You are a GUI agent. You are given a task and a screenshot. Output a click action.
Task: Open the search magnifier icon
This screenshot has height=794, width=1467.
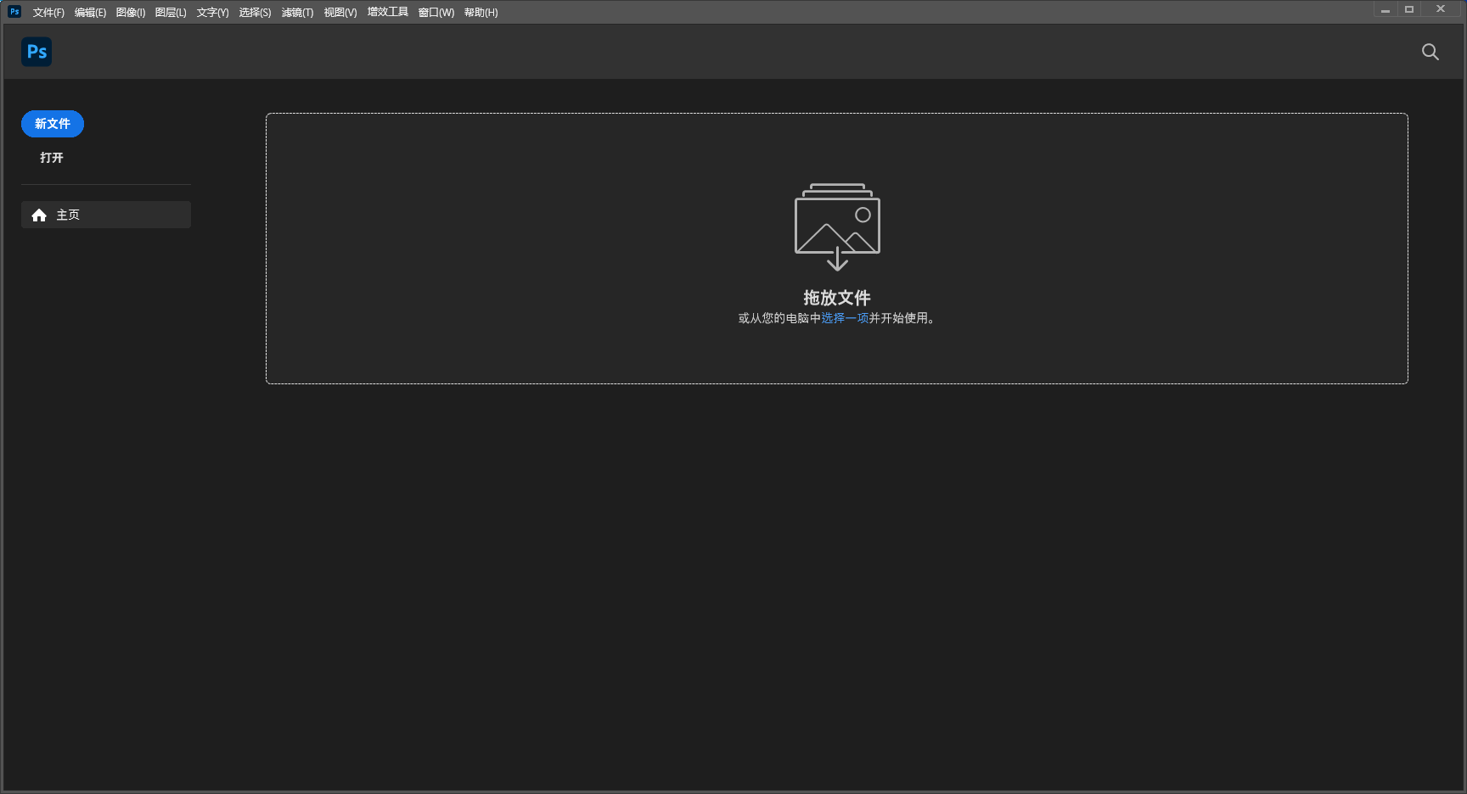(1430, 52)
